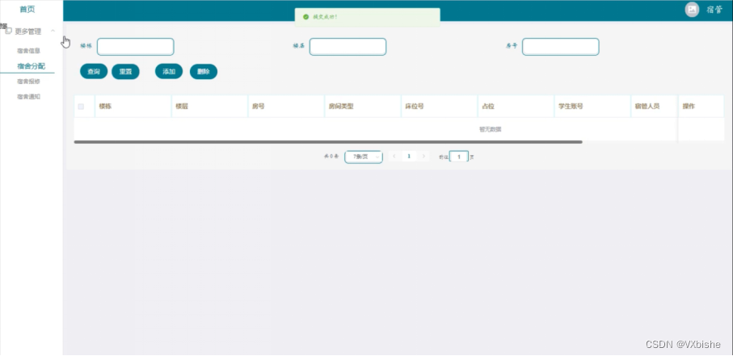Image resolution: width=733 pixels, height=356 pixels.
Task: Focus the 楼栋 search input field
Action: pyautogui.click(x=135, y=47)
